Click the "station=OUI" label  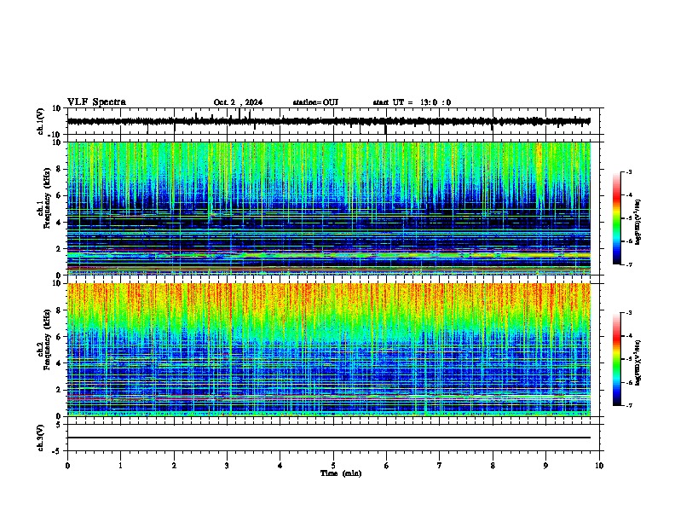[315, 102]
